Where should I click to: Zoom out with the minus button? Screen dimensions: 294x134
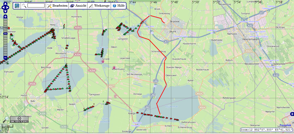6,58
